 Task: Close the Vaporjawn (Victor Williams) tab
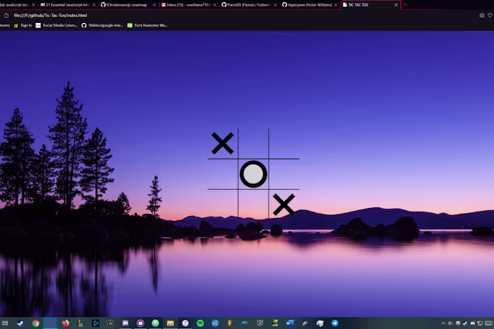point(335,5)
